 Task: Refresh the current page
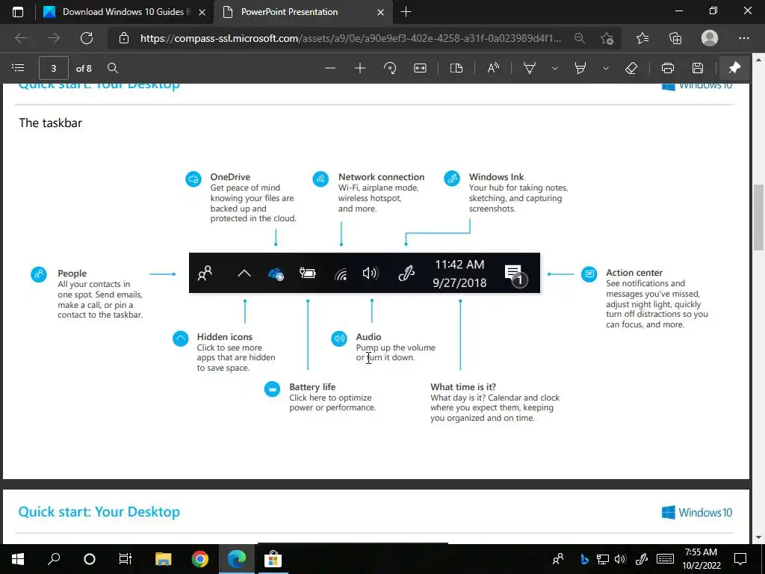[x=87, y=38]
